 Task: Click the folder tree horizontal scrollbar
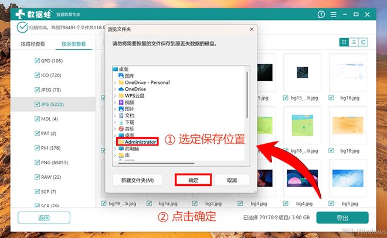pyautogui.click(x=156, y=163)
